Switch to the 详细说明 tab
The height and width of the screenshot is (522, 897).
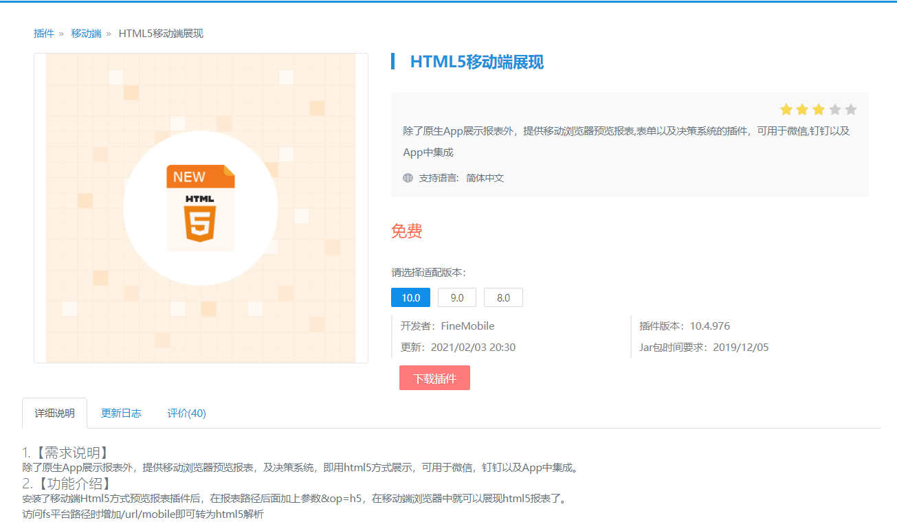(x=55, y=413)
